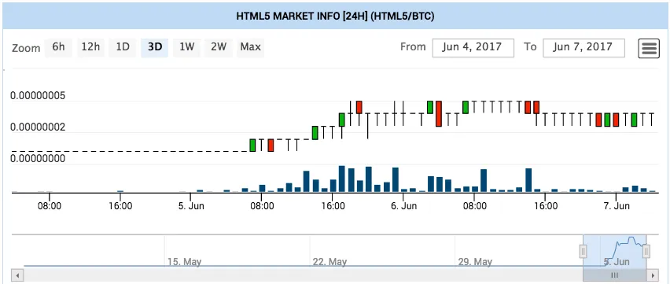Click the navigator left range handle
This screenshot has height=284, width=670.
click(583, 252)
